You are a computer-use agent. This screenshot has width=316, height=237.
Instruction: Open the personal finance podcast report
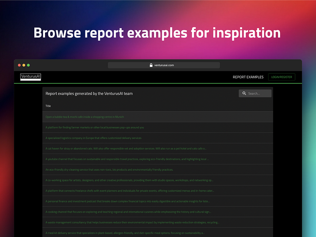point(127,201)
